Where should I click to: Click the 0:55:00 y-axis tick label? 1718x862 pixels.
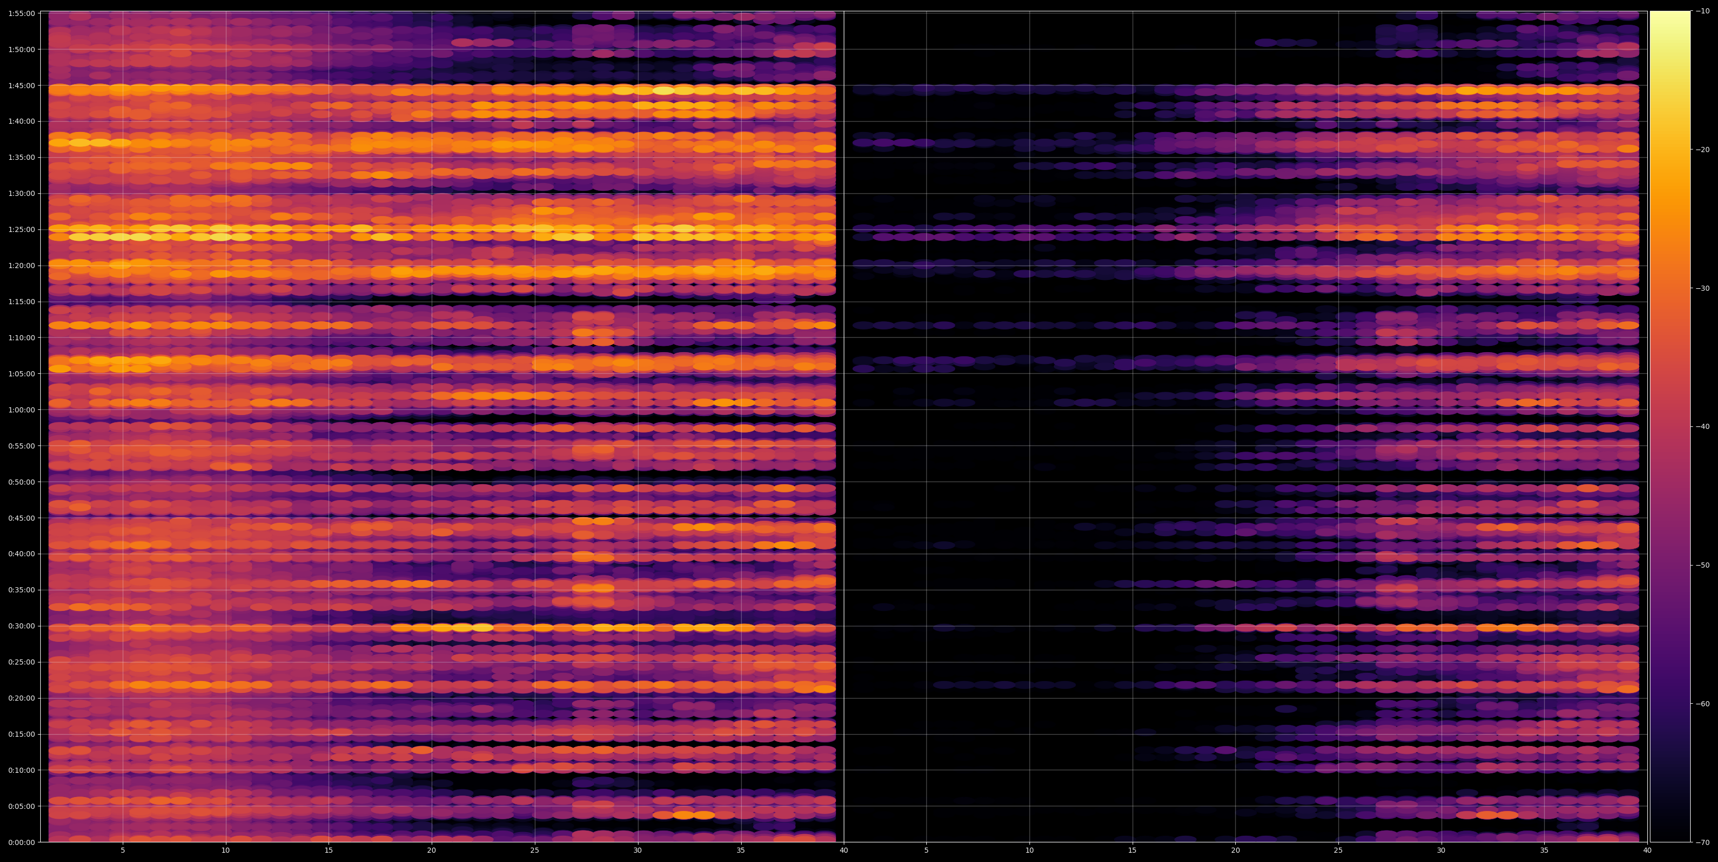[x=21, y=445]
